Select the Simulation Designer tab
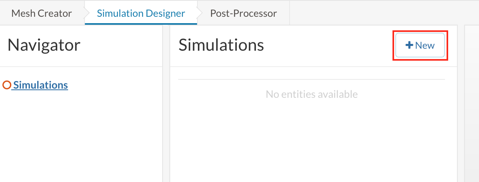The height and width of the screenshot is (182, 479). (x=141, y=13)
